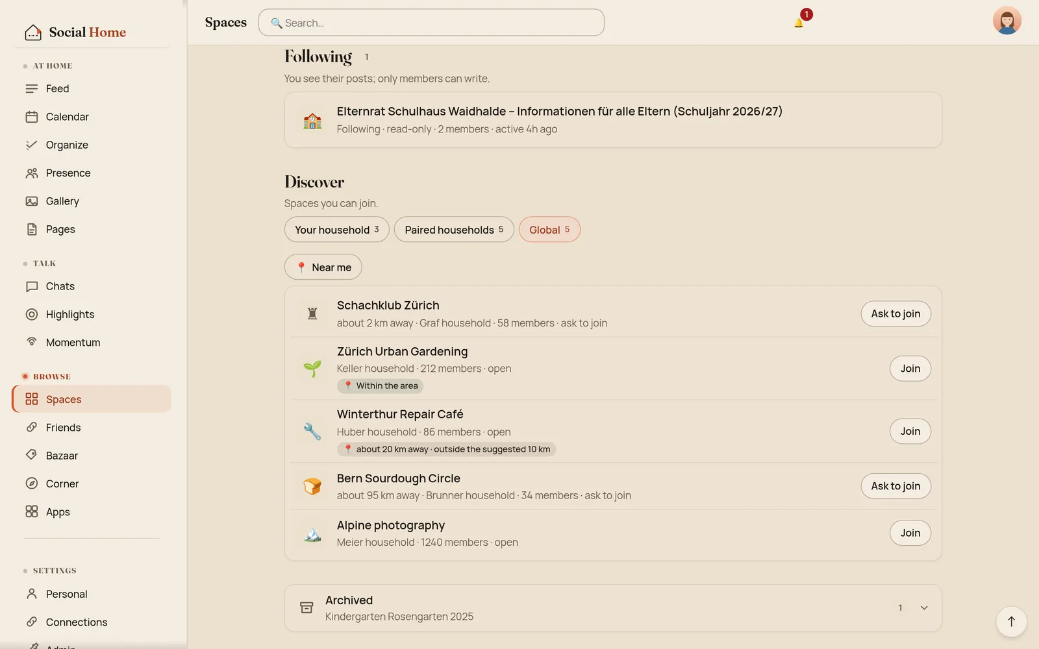Open the Apps grid icon
1039x649 pixels.
click(32, 511)
